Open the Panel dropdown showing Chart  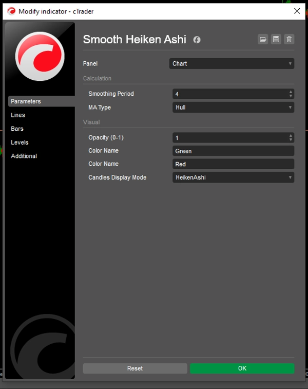pos(232,64)
